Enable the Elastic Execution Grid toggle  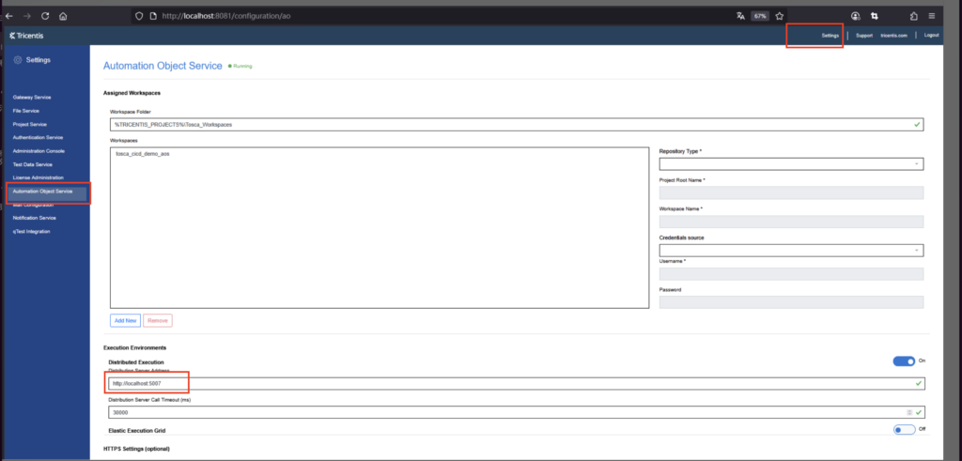click(x=905, y=430)
